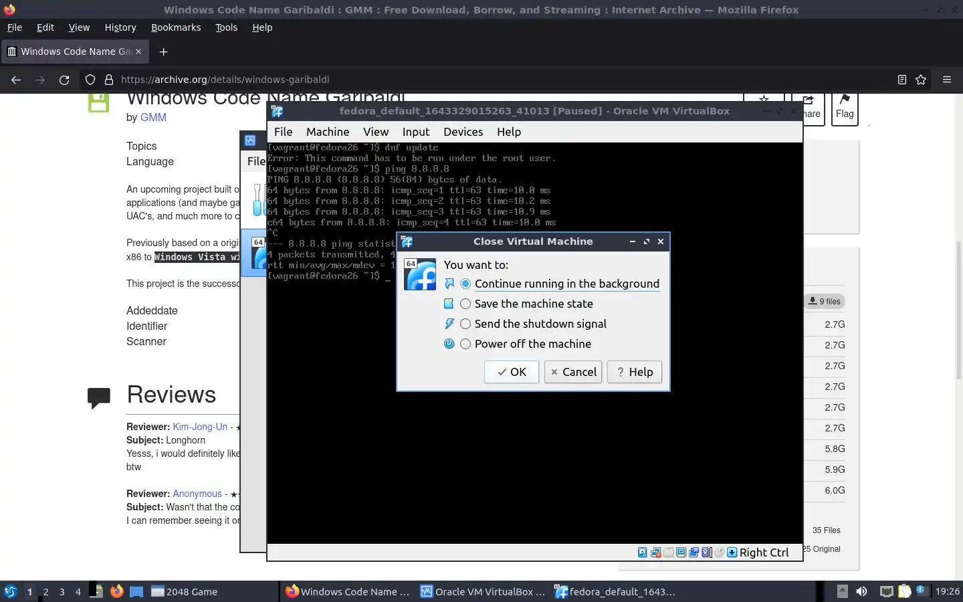Open a new tab with the plus button
The image size is (963, 602).
click(163, 52)
